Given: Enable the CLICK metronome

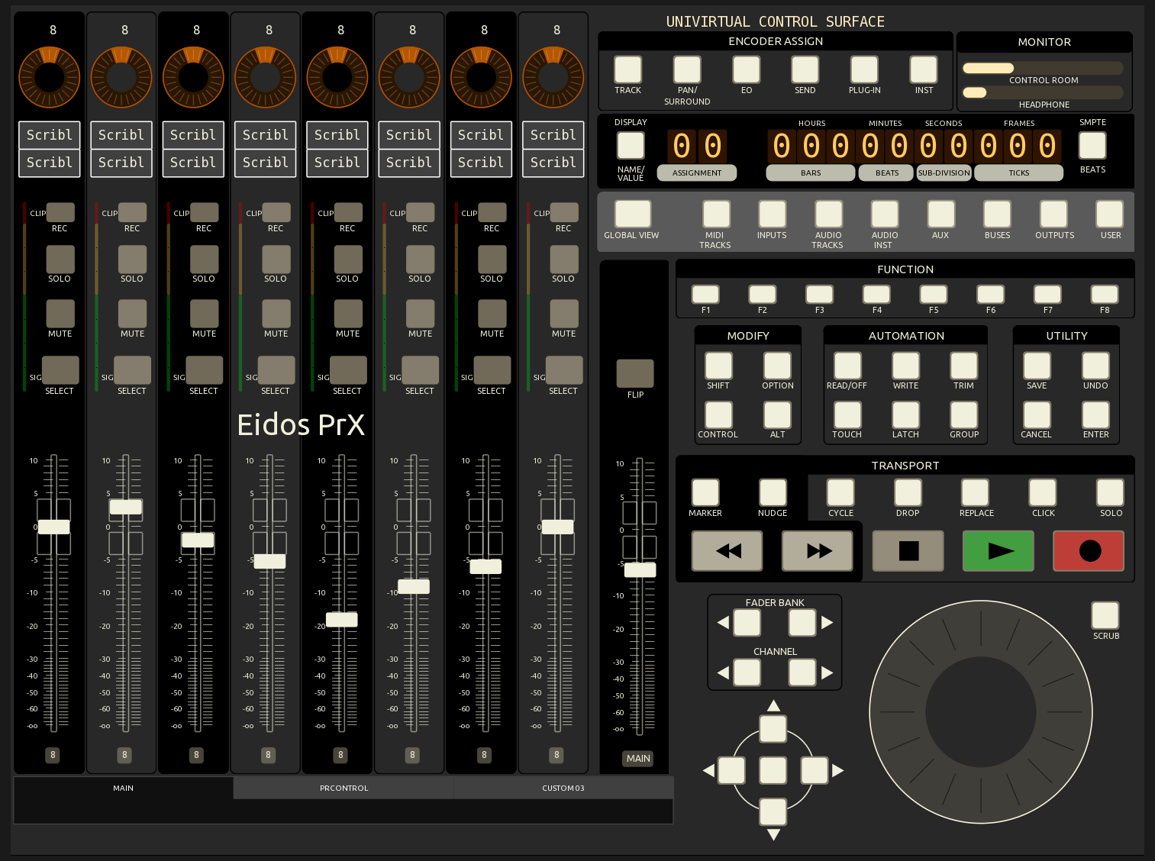Looking at the screenshot, I should click(1043, 492).
